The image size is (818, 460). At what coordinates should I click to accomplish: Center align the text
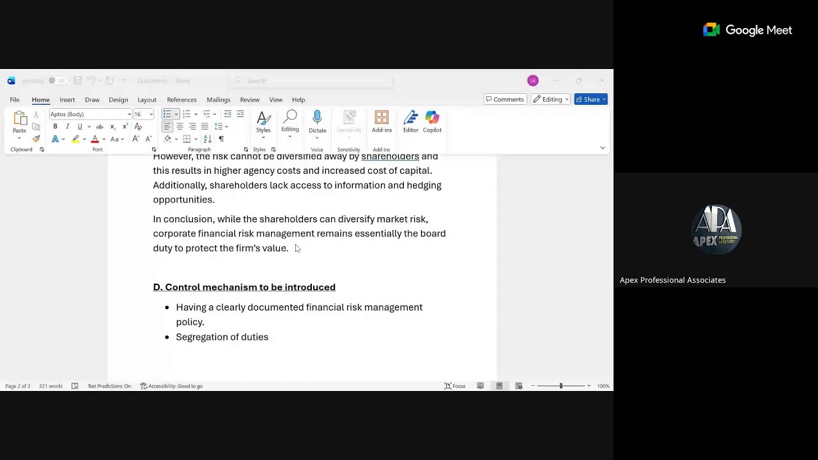tap(180, 126)
